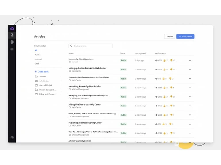221x165 pixels.
Task: Click thumbs down icon for Managing your Knowledge Base subscription
Action: (x=171, y=97)
